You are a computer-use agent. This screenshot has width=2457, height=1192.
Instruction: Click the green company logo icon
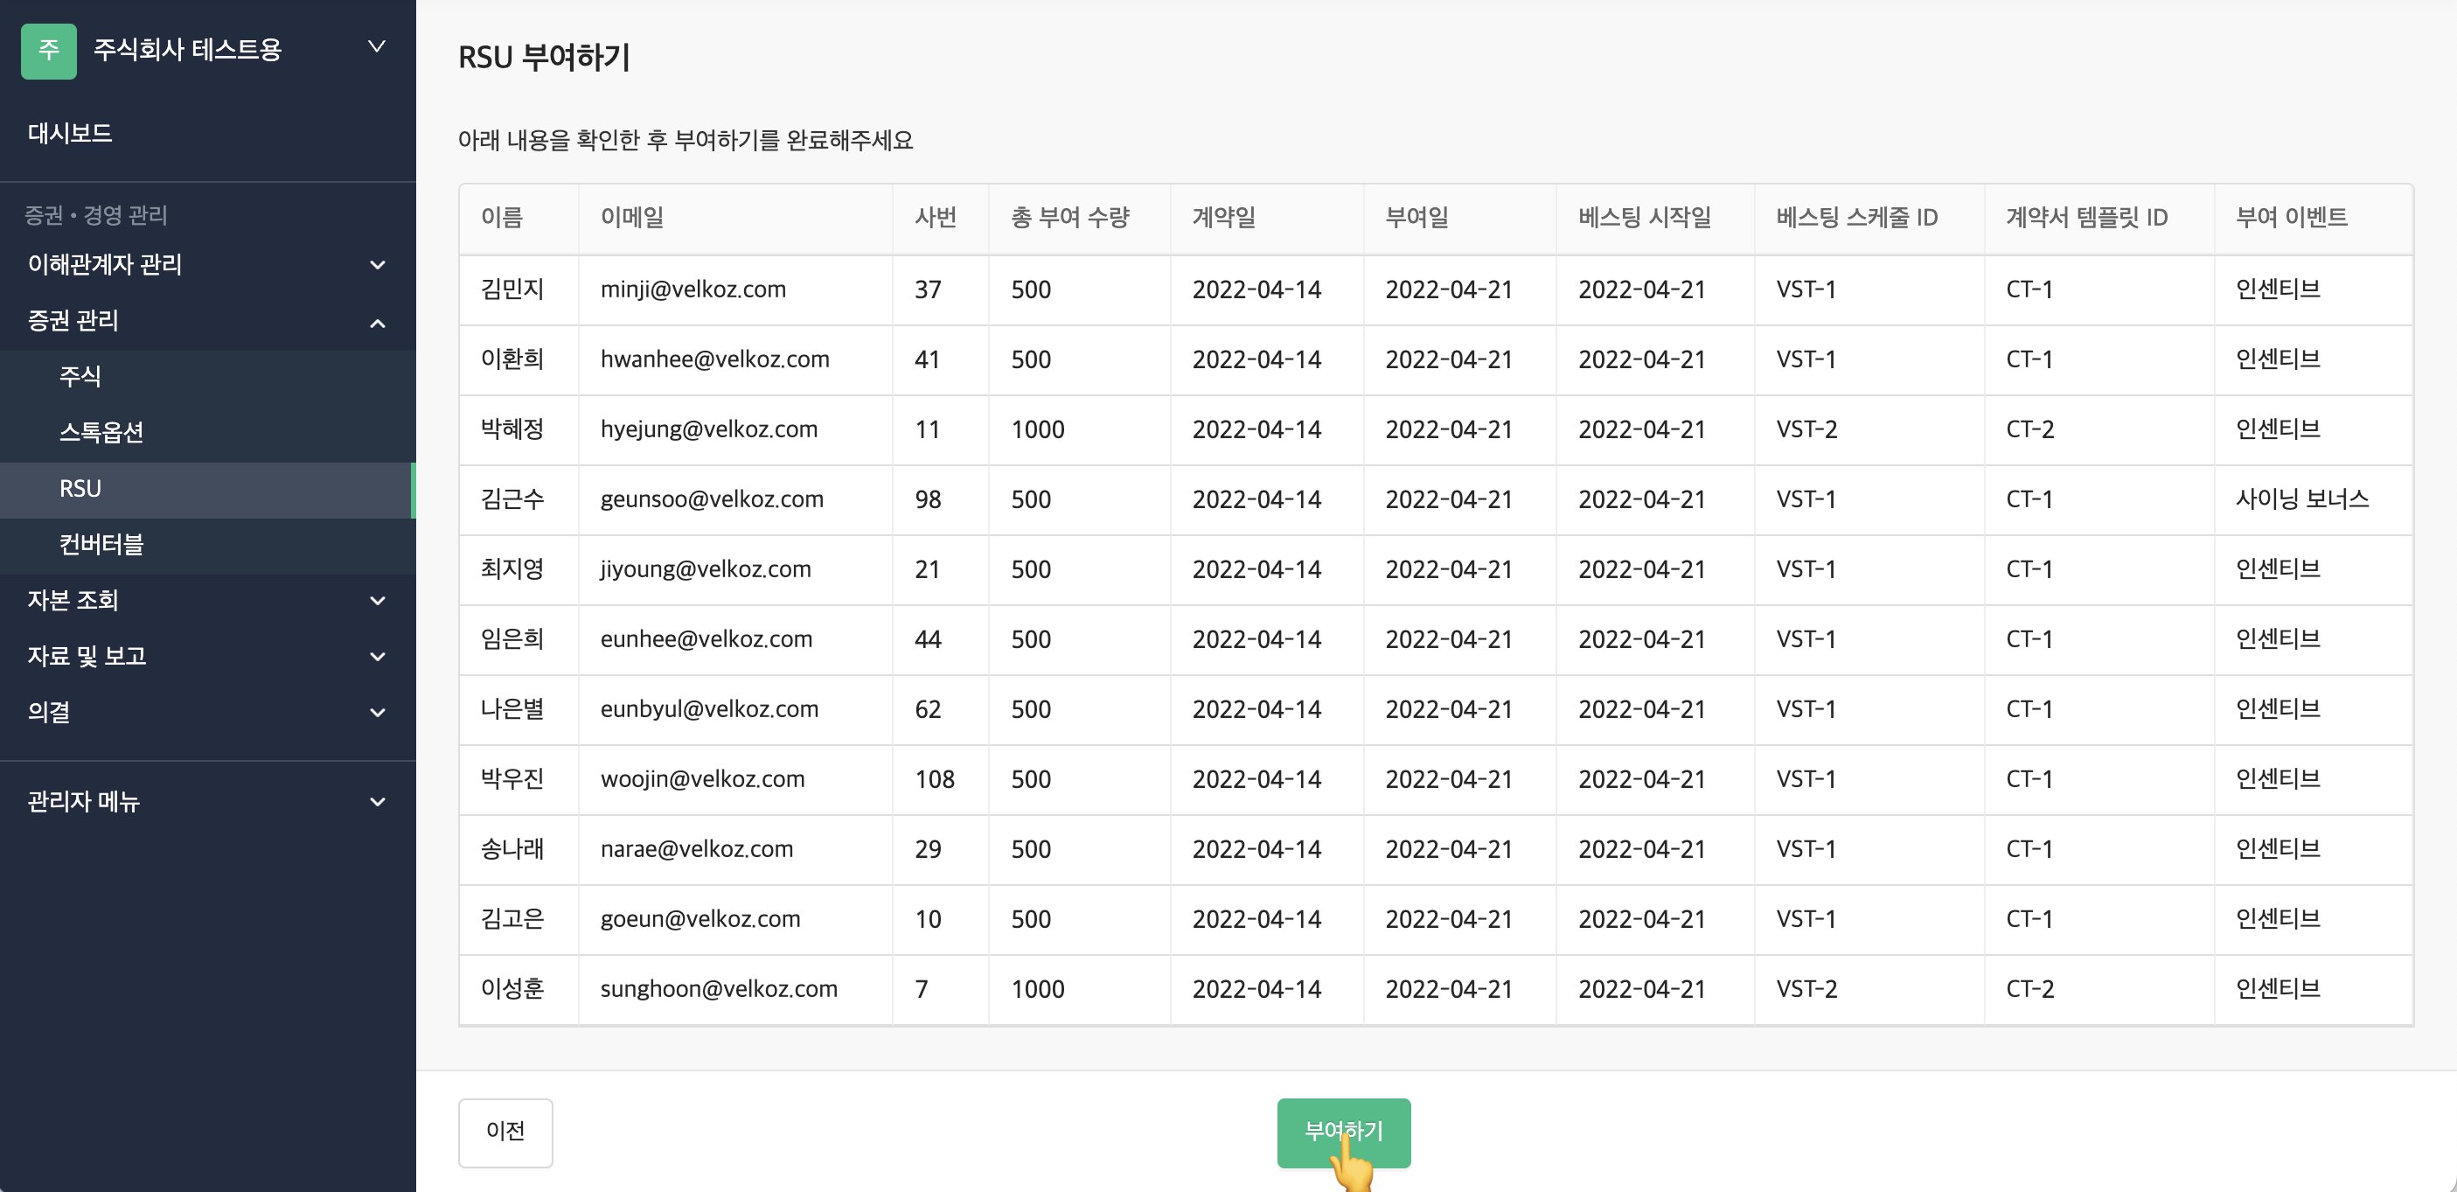49,50
